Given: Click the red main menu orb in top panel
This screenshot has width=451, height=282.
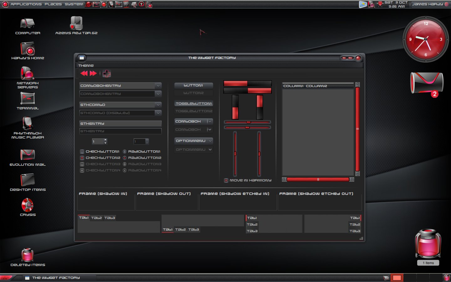Looking at the screenshot, I should point(5,4).
